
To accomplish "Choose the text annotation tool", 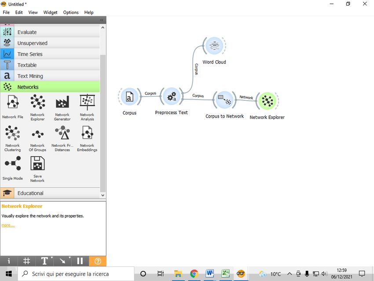I will coord(44,261).
